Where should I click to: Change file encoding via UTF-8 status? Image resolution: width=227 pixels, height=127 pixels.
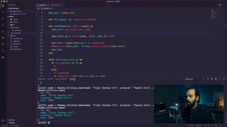[207, 126]
